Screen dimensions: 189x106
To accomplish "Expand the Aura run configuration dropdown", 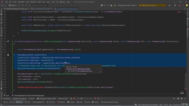I will point(140,5).
